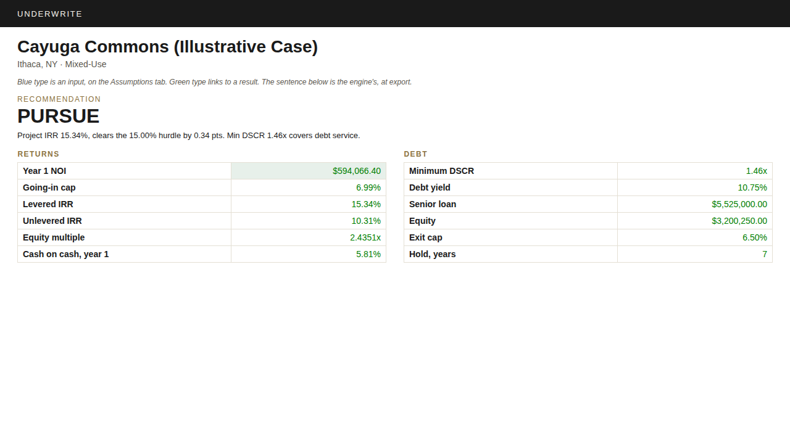Select the Equity row label in the Debt table
The height and width of the screenshot is (444, 790).
click(422, 221)
